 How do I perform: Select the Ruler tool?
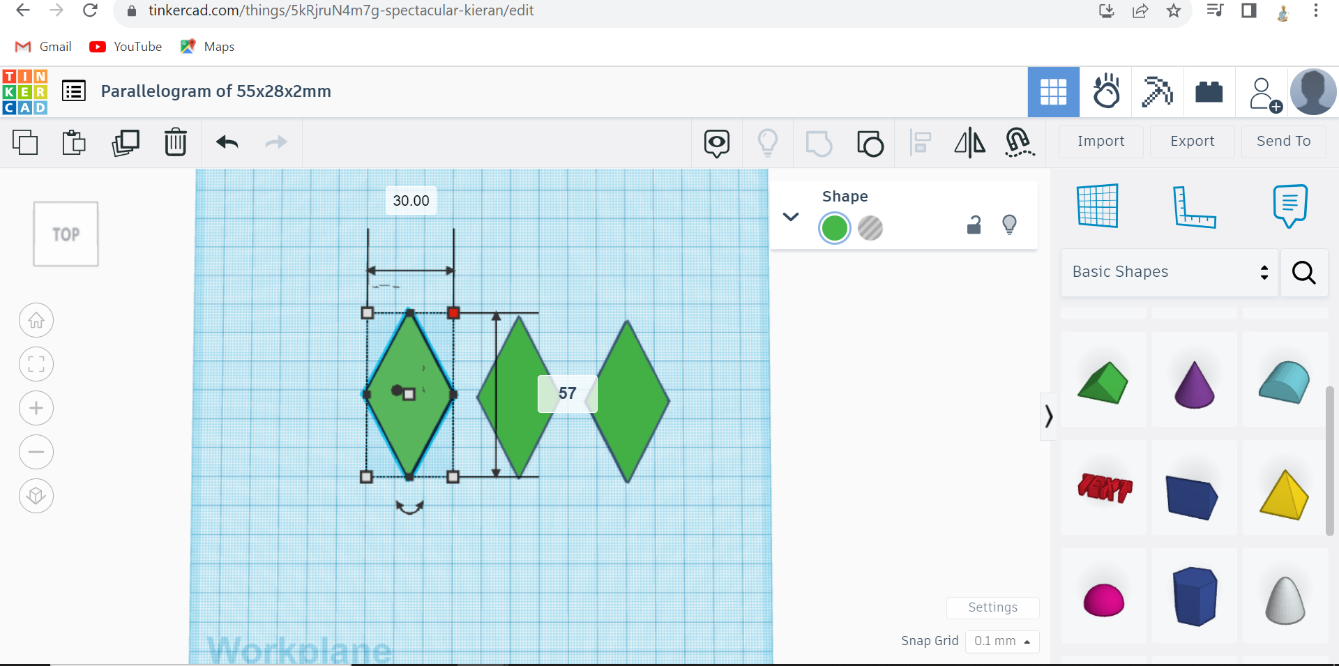1195,206
